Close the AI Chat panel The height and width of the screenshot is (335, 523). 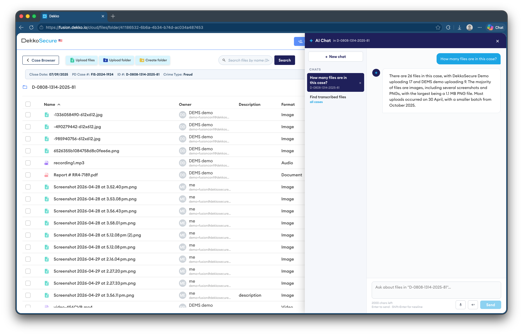click(x=498, y=41)
